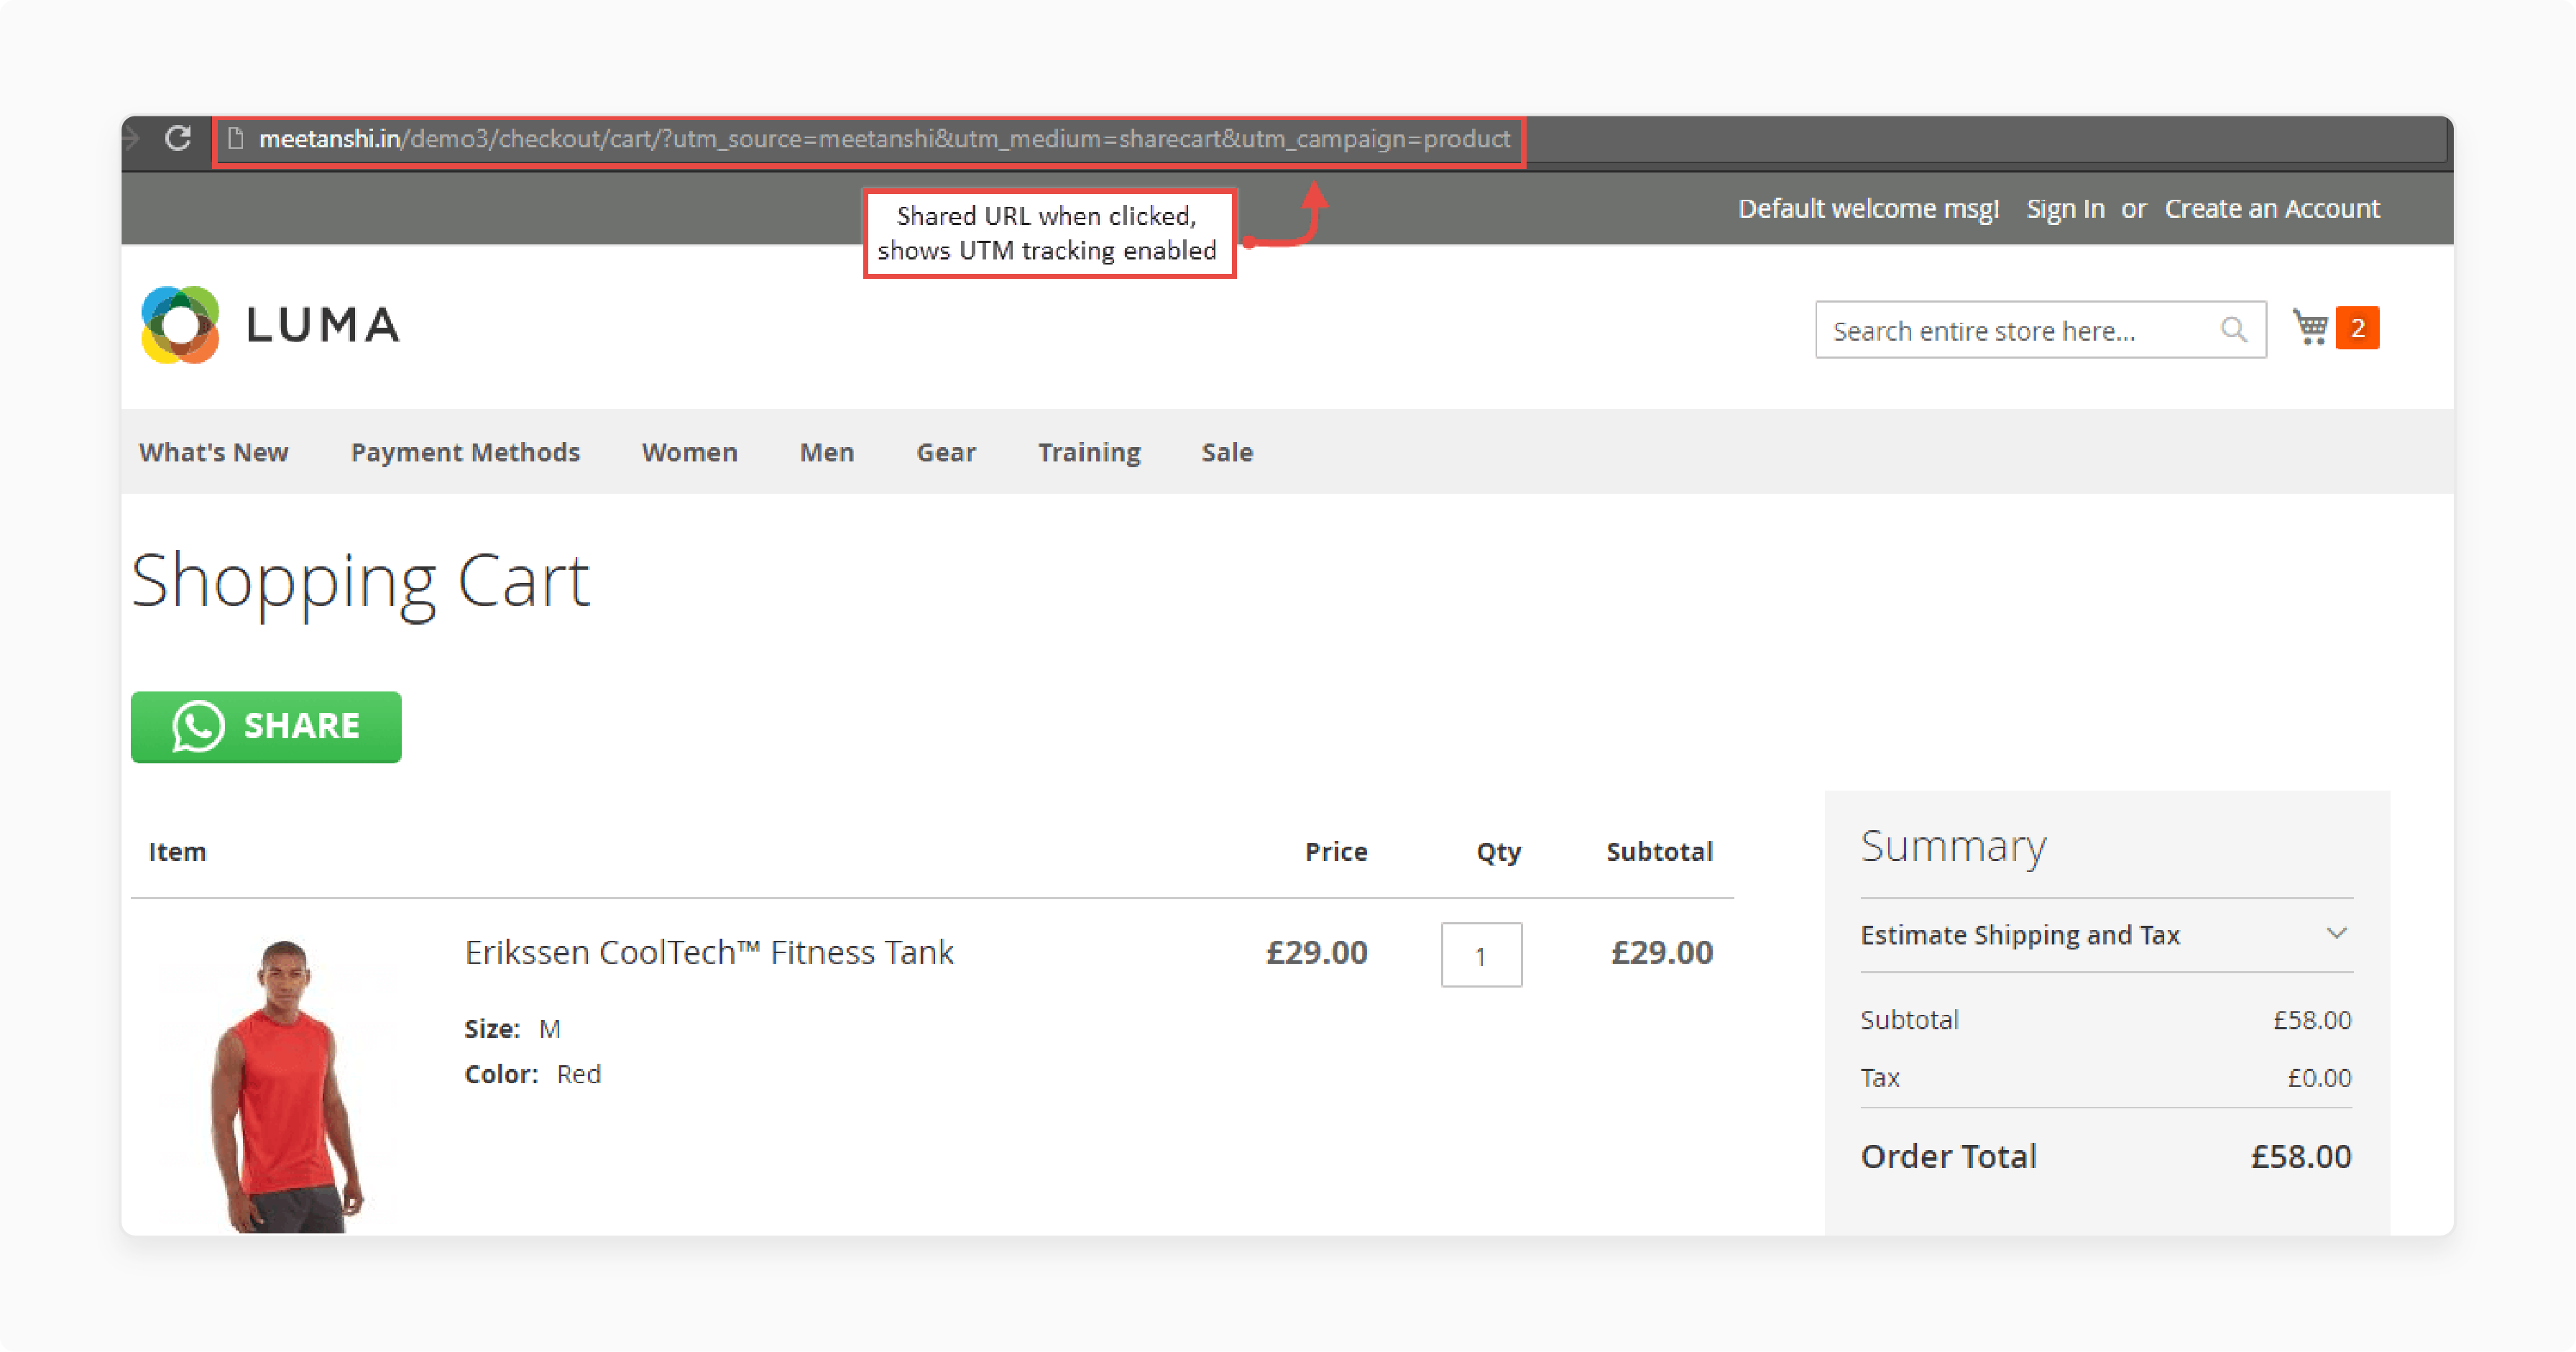Screen dimensions: 2576x1352
Task: Expand Estimate Shipping and Tax
Action: (2106, 934)
